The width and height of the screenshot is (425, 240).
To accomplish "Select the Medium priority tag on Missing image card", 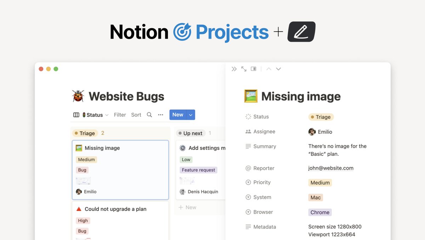I will (86, 160).
